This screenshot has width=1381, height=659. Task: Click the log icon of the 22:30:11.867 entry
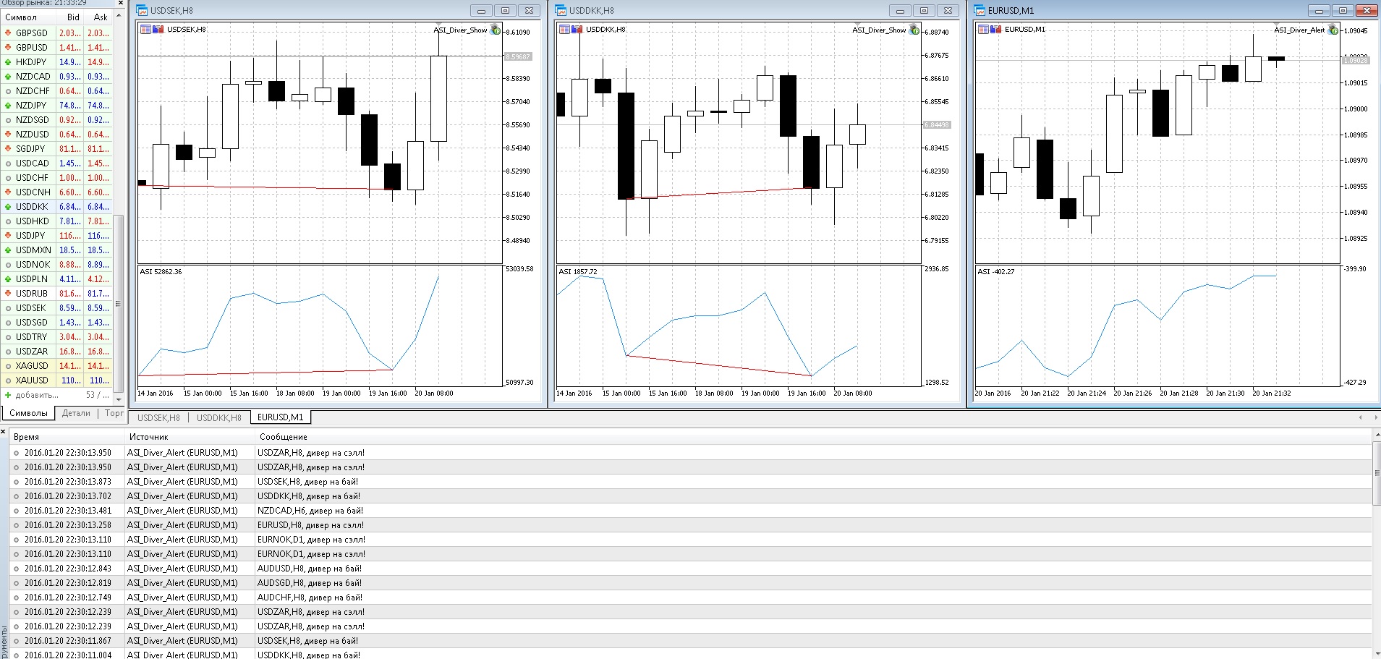(x=16, y=641)
